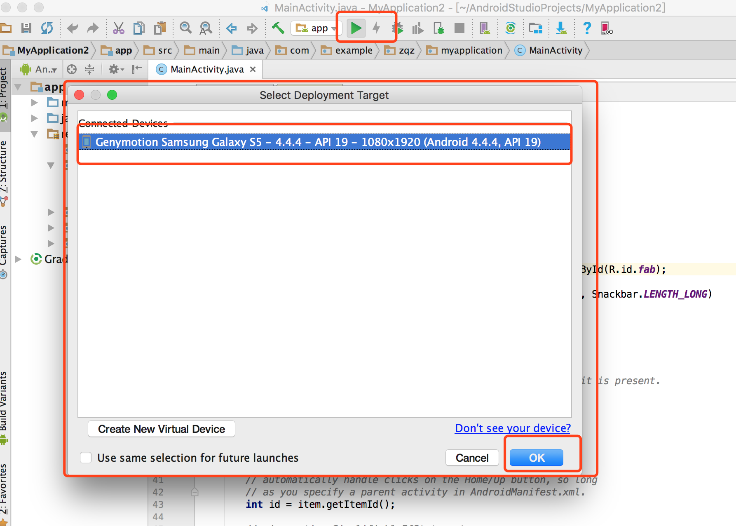Click the Forward navigation arrow
This screenshot has width=736, height=526.
(252, 28)
